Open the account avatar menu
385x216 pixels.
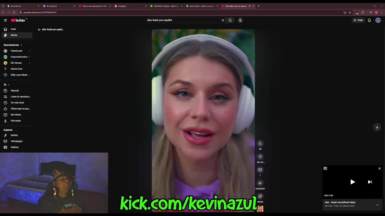point(378,20)
